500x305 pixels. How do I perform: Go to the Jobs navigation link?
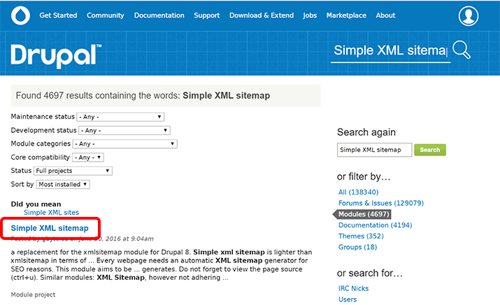pyautogui.click(x=310, y=15)
